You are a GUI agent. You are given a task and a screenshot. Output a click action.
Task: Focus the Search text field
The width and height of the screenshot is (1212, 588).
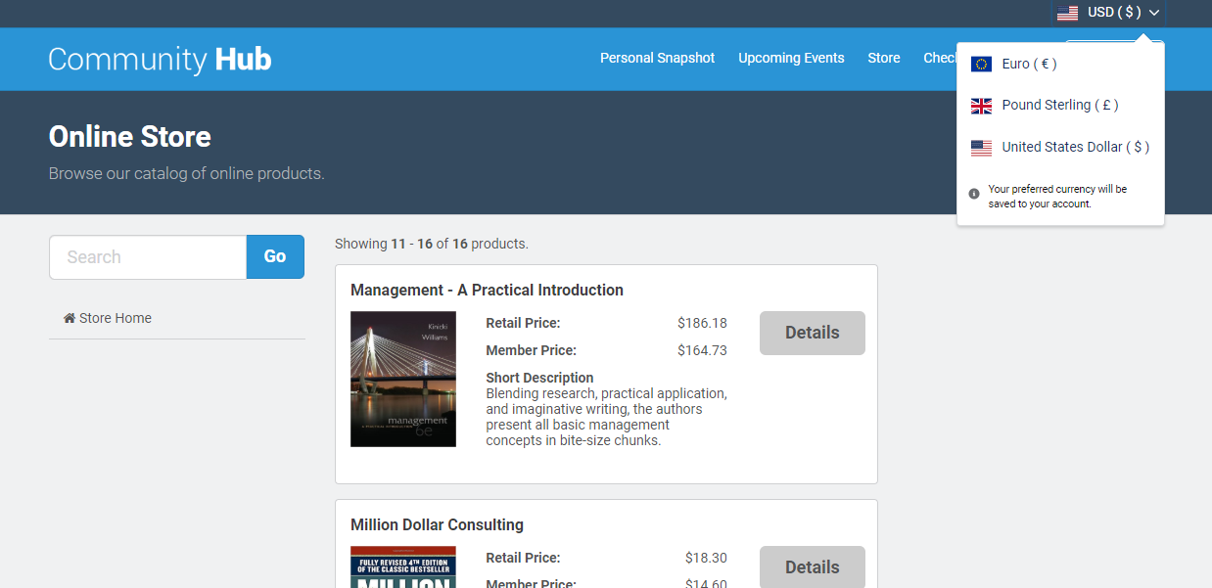[x=148, y=257]
